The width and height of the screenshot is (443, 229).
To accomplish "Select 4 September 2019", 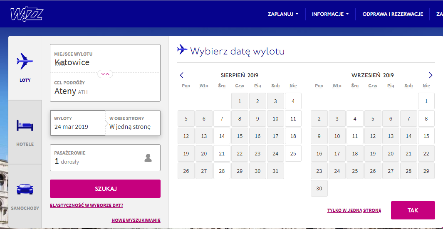I will [355, 118].
